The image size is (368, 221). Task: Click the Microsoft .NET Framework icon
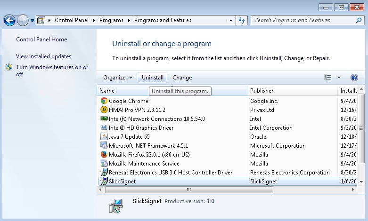tap(104, 145)
